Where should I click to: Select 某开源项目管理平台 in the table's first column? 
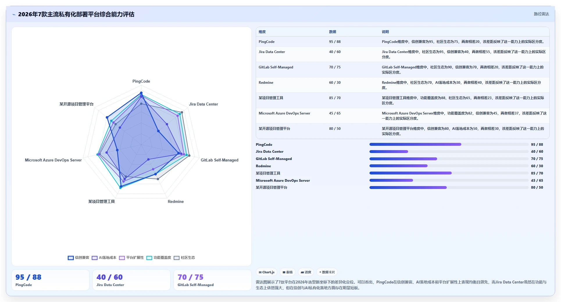point(274,129)
